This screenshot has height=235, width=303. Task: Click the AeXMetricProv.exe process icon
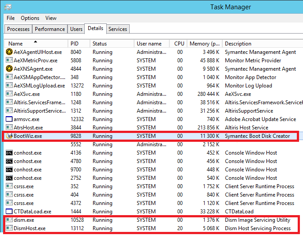coord(9,61)
